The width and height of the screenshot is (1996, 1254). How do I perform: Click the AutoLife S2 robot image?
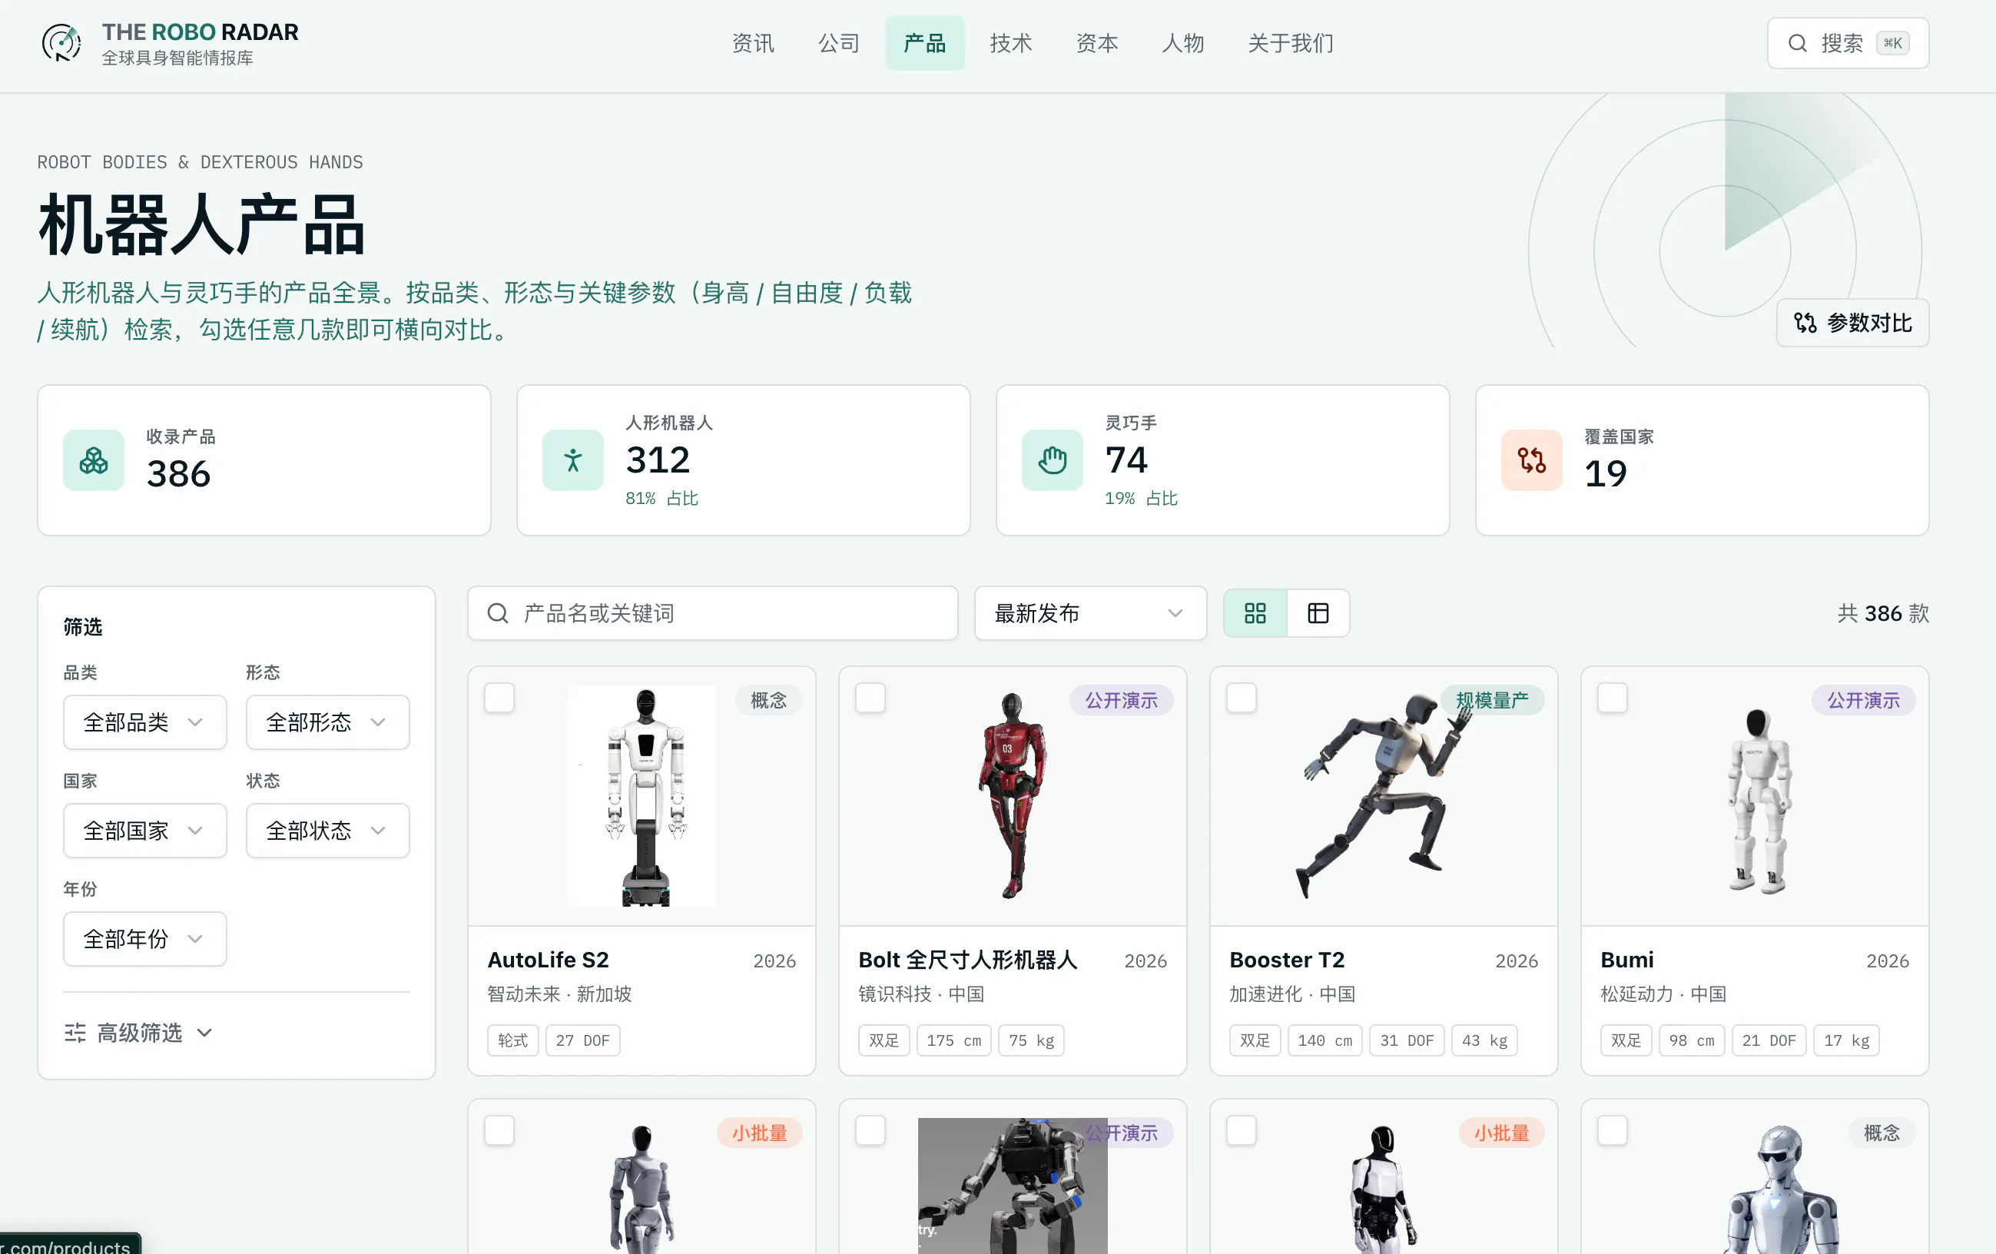(x=642, y=796)
